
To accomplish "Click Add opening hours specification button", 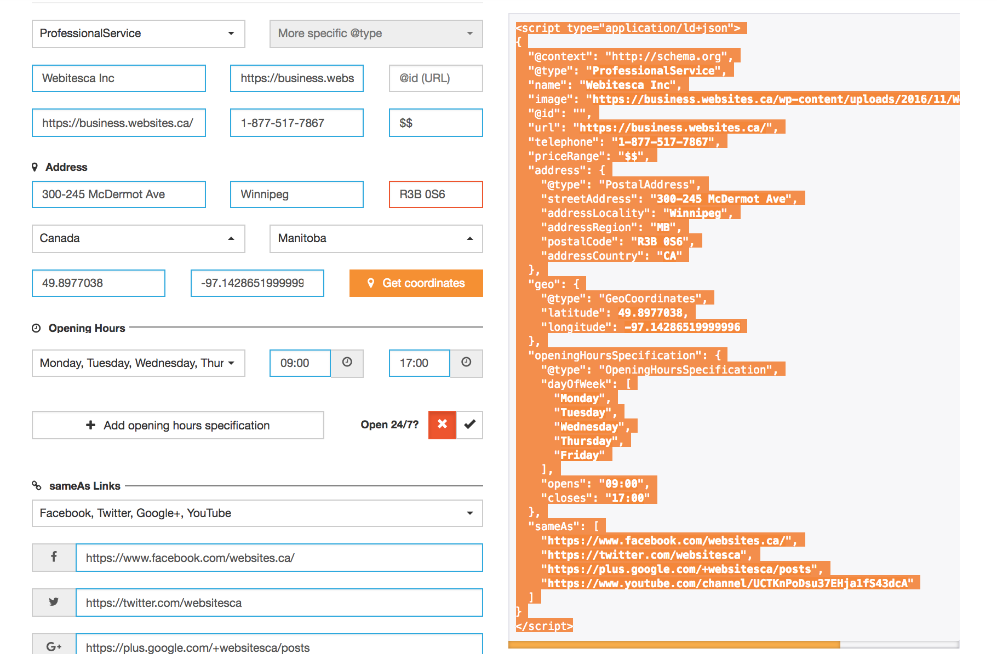I will pos(177,425).
